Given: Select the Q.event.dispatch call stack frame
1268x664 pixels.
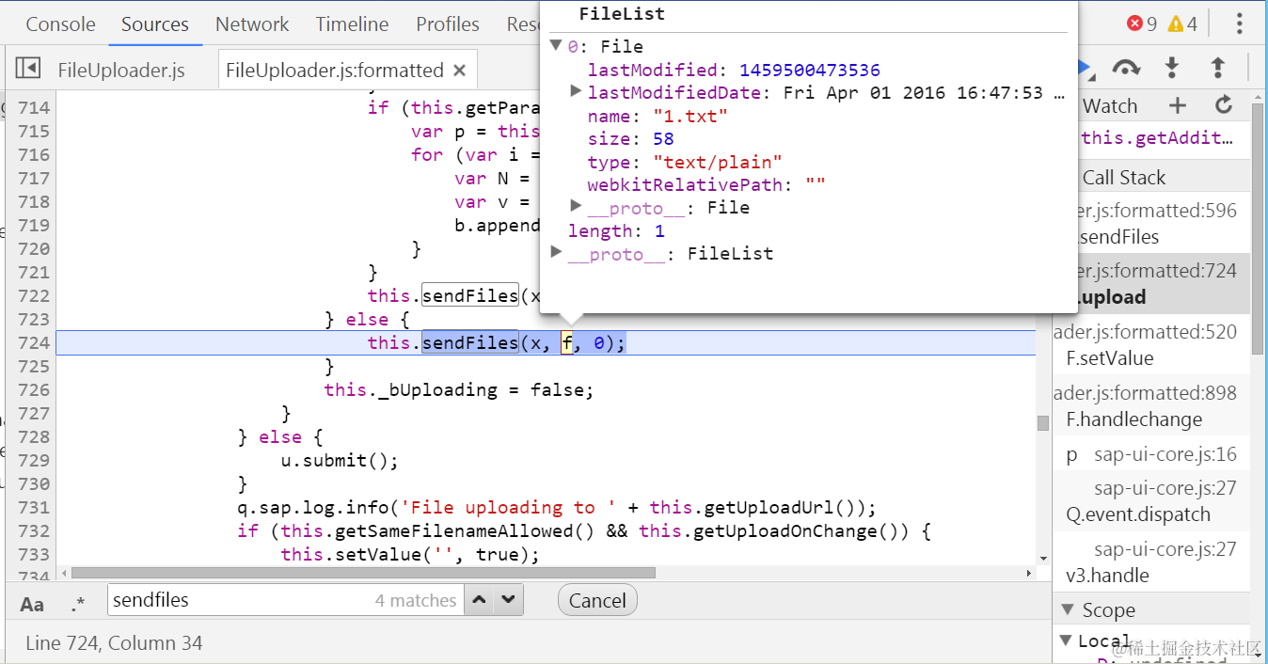Looking at the screenshot, I should click(x=1151, y=501).
